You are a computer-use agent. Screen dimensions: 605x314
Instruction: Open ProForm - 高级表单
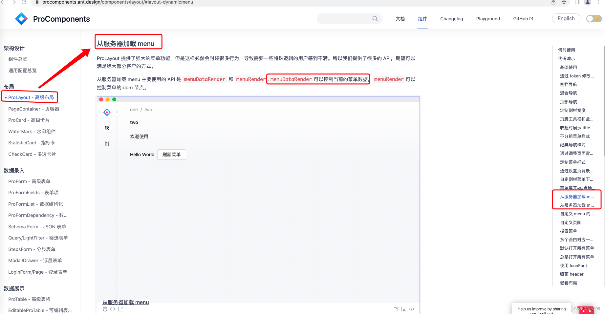point(29,181)
